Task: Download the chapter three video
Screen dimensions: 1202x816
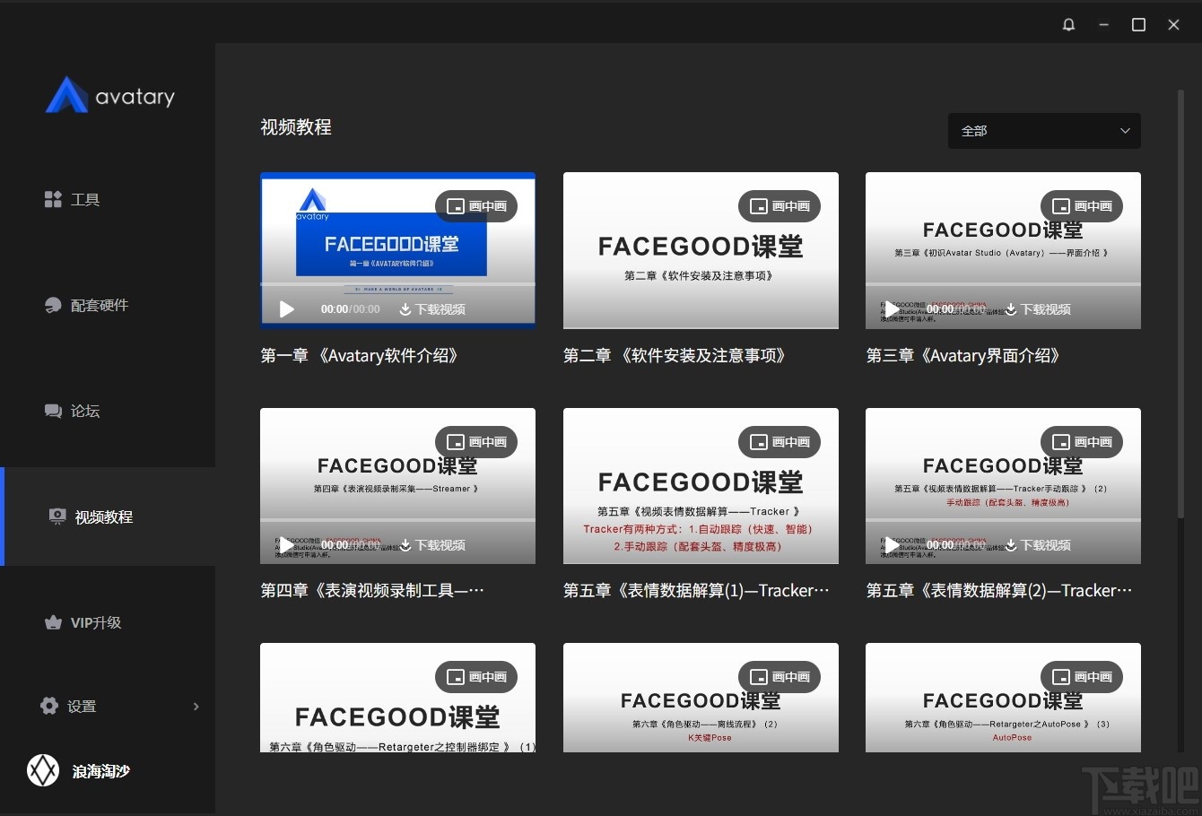Action: pos(1038,309)
